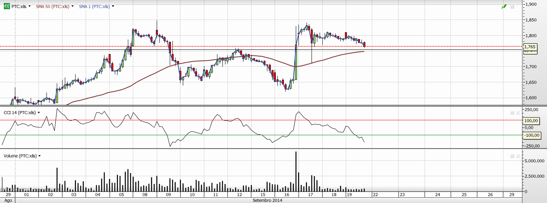Viewport: 547px width, 203px height.
Task: Click the -100,00 CCI level label
Action: [532, 135]
